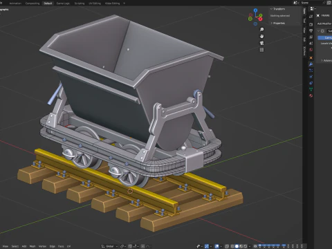Click the viewport zoom magnifier icon

coord(261,30)
